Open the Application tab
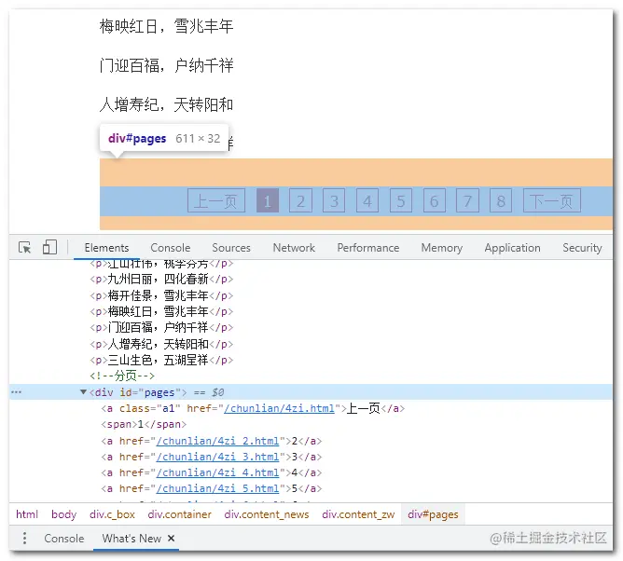Viewport: 623px width, 561px height. click(x=512, y=248)
